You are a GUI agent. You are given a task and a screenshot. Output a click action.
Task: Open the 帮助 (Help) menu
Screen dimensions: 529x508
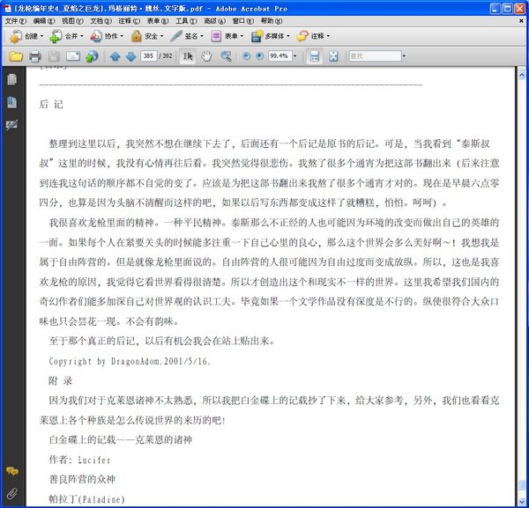tap(272, 21)
